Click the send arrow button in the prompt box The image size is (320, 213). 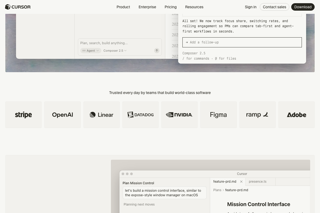(157, 51)
